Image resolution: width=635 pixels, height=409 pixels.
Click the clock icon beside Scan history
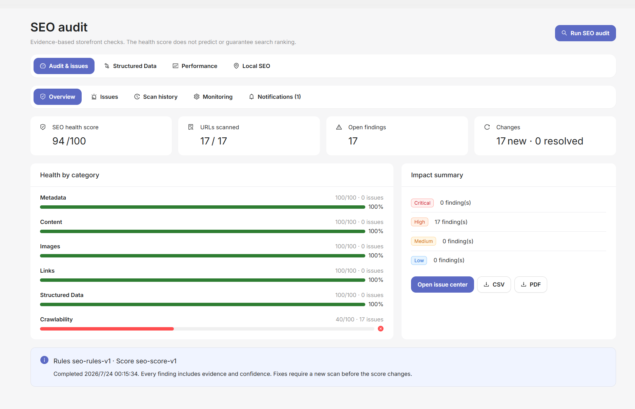click(137, 97)
